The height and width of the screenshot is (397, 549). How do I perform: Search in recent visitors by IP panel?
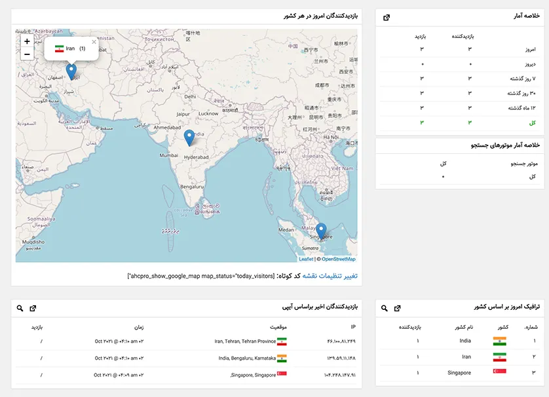[20, 308]
